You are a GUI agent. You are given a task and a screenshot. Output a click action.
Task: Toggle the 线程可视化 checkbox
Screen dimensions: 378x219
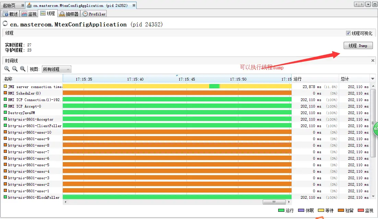348,33
